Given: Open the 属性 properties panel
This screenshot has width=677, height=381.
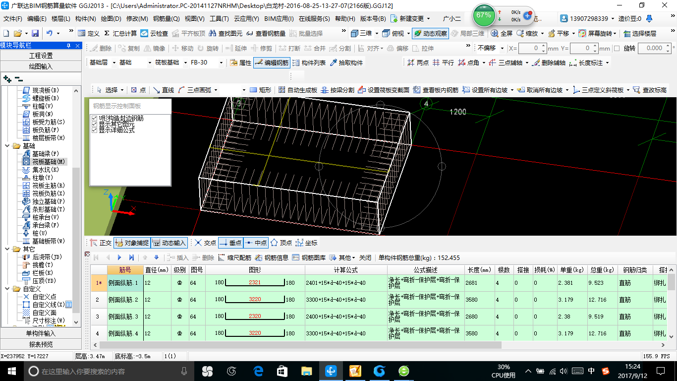Looking at the screenshot, I should pos(241,63).
